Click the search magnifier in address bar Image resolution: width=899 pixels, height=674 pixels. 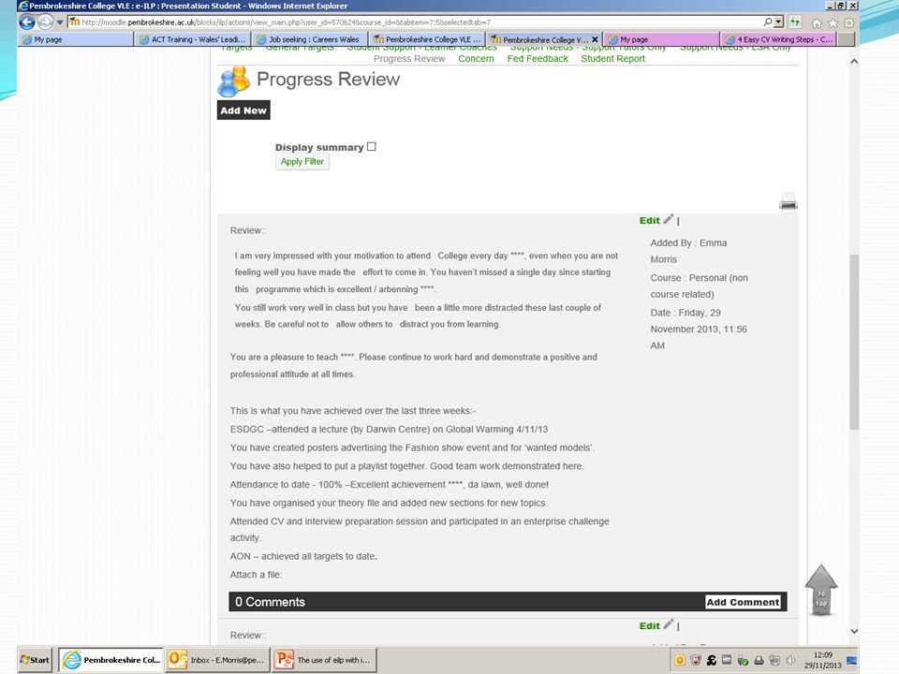coord(768,22)
